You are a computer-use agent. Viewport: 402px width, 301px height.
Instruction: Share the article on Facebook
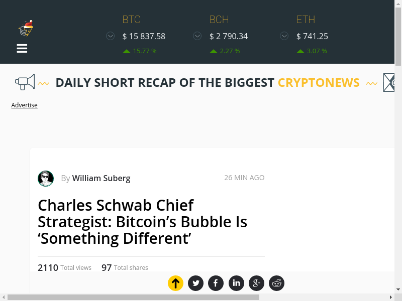click(x=216, y=283)
